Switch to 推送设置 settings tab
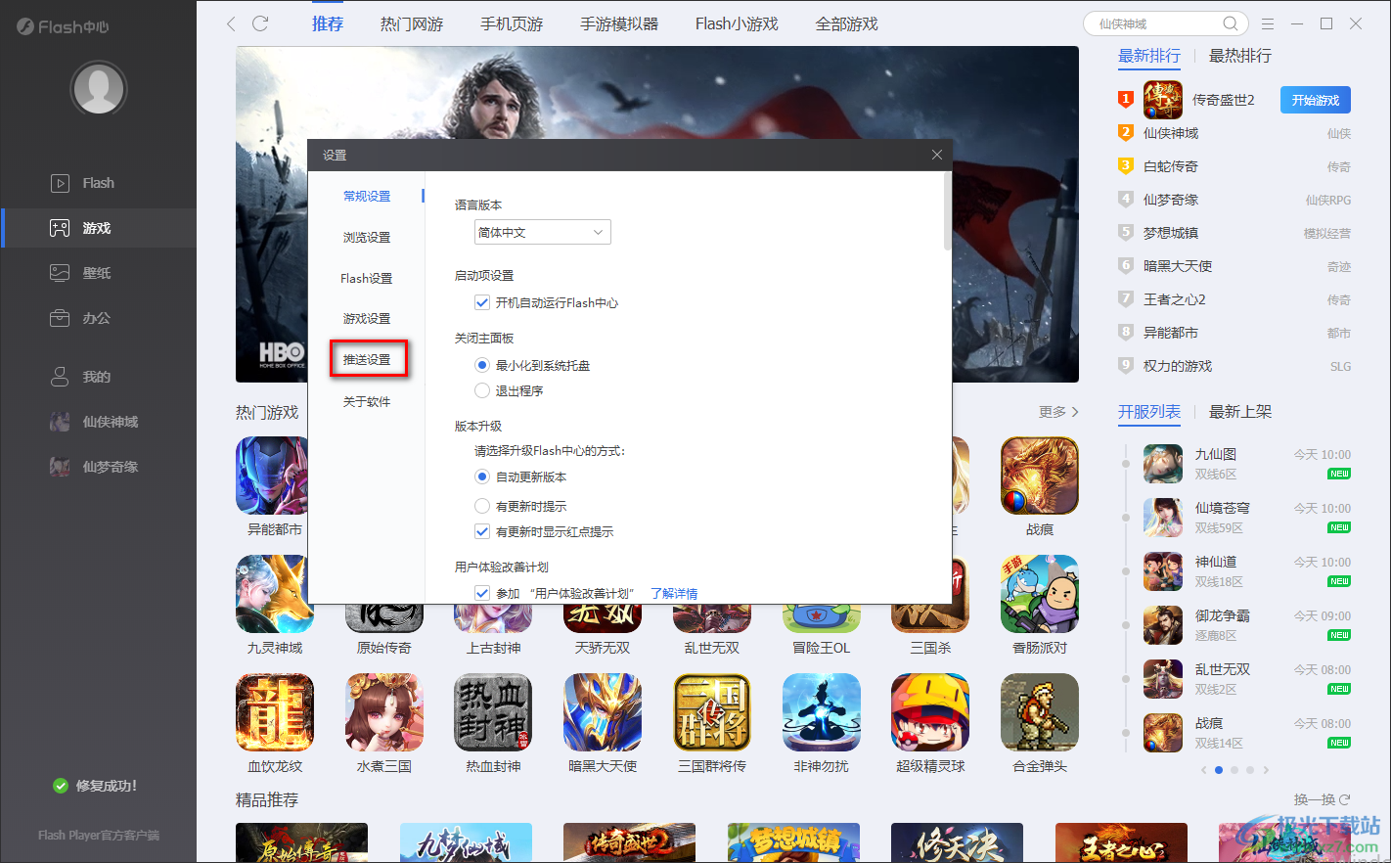 tap(367, 359)
